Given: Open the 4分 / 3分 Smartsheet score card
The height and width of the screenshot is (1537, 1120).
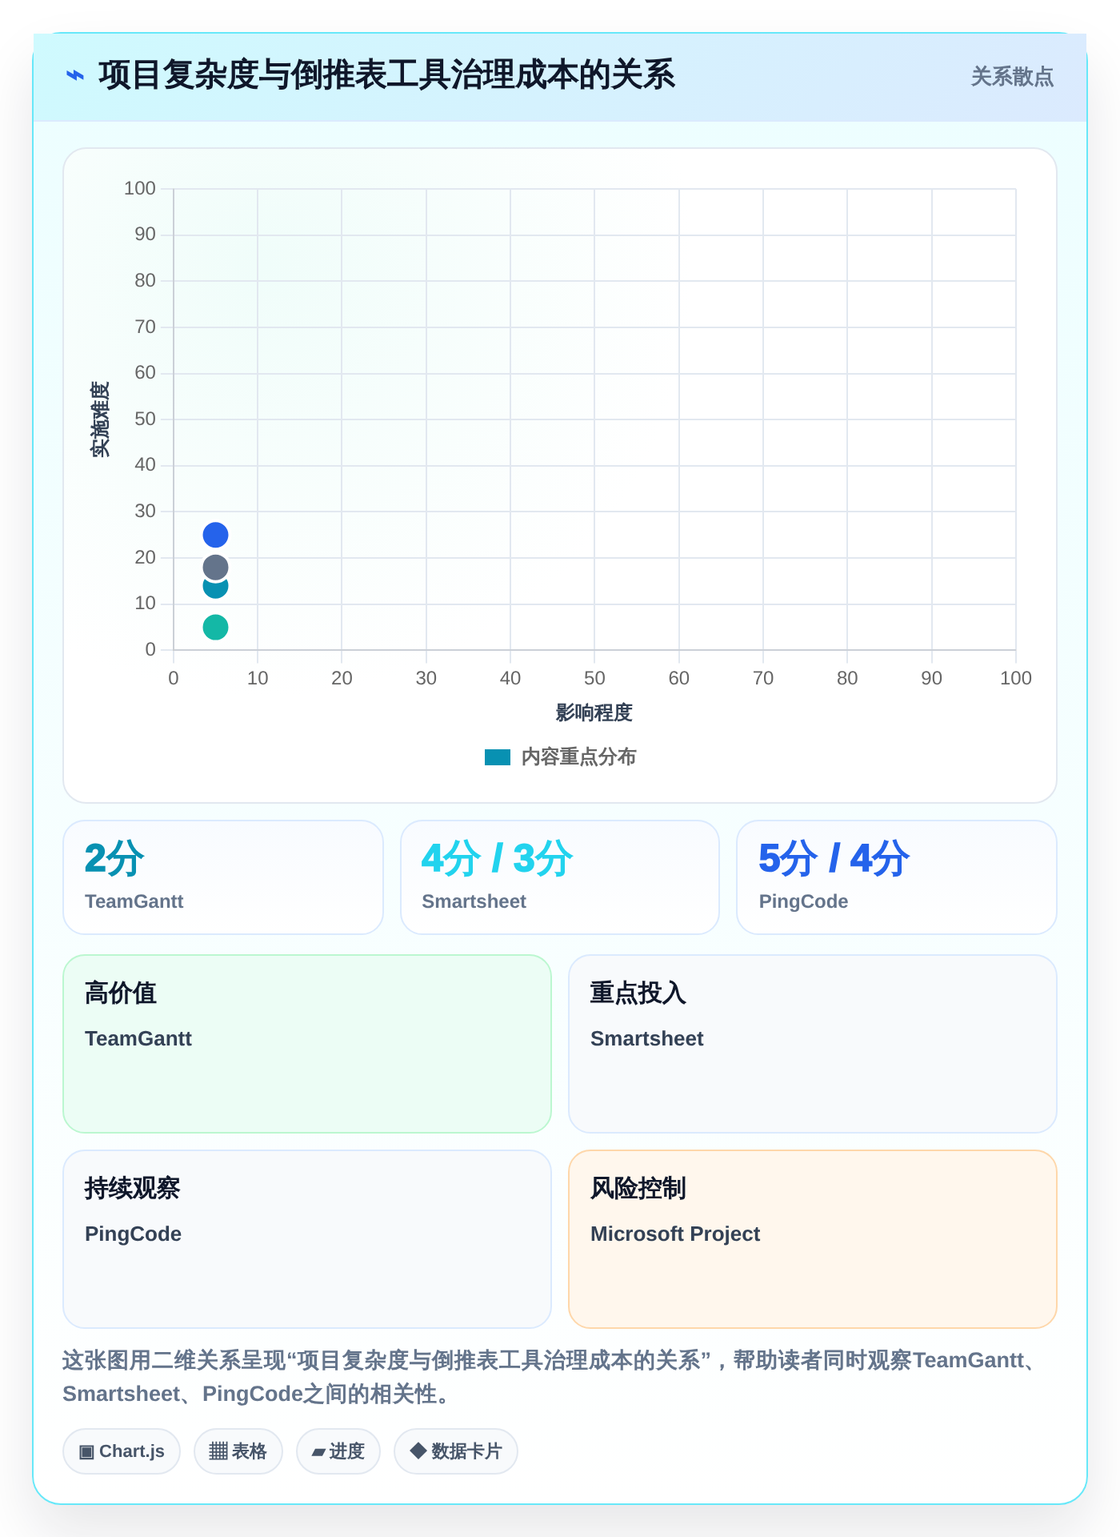Looking at the screenshot, I should 560,877.
